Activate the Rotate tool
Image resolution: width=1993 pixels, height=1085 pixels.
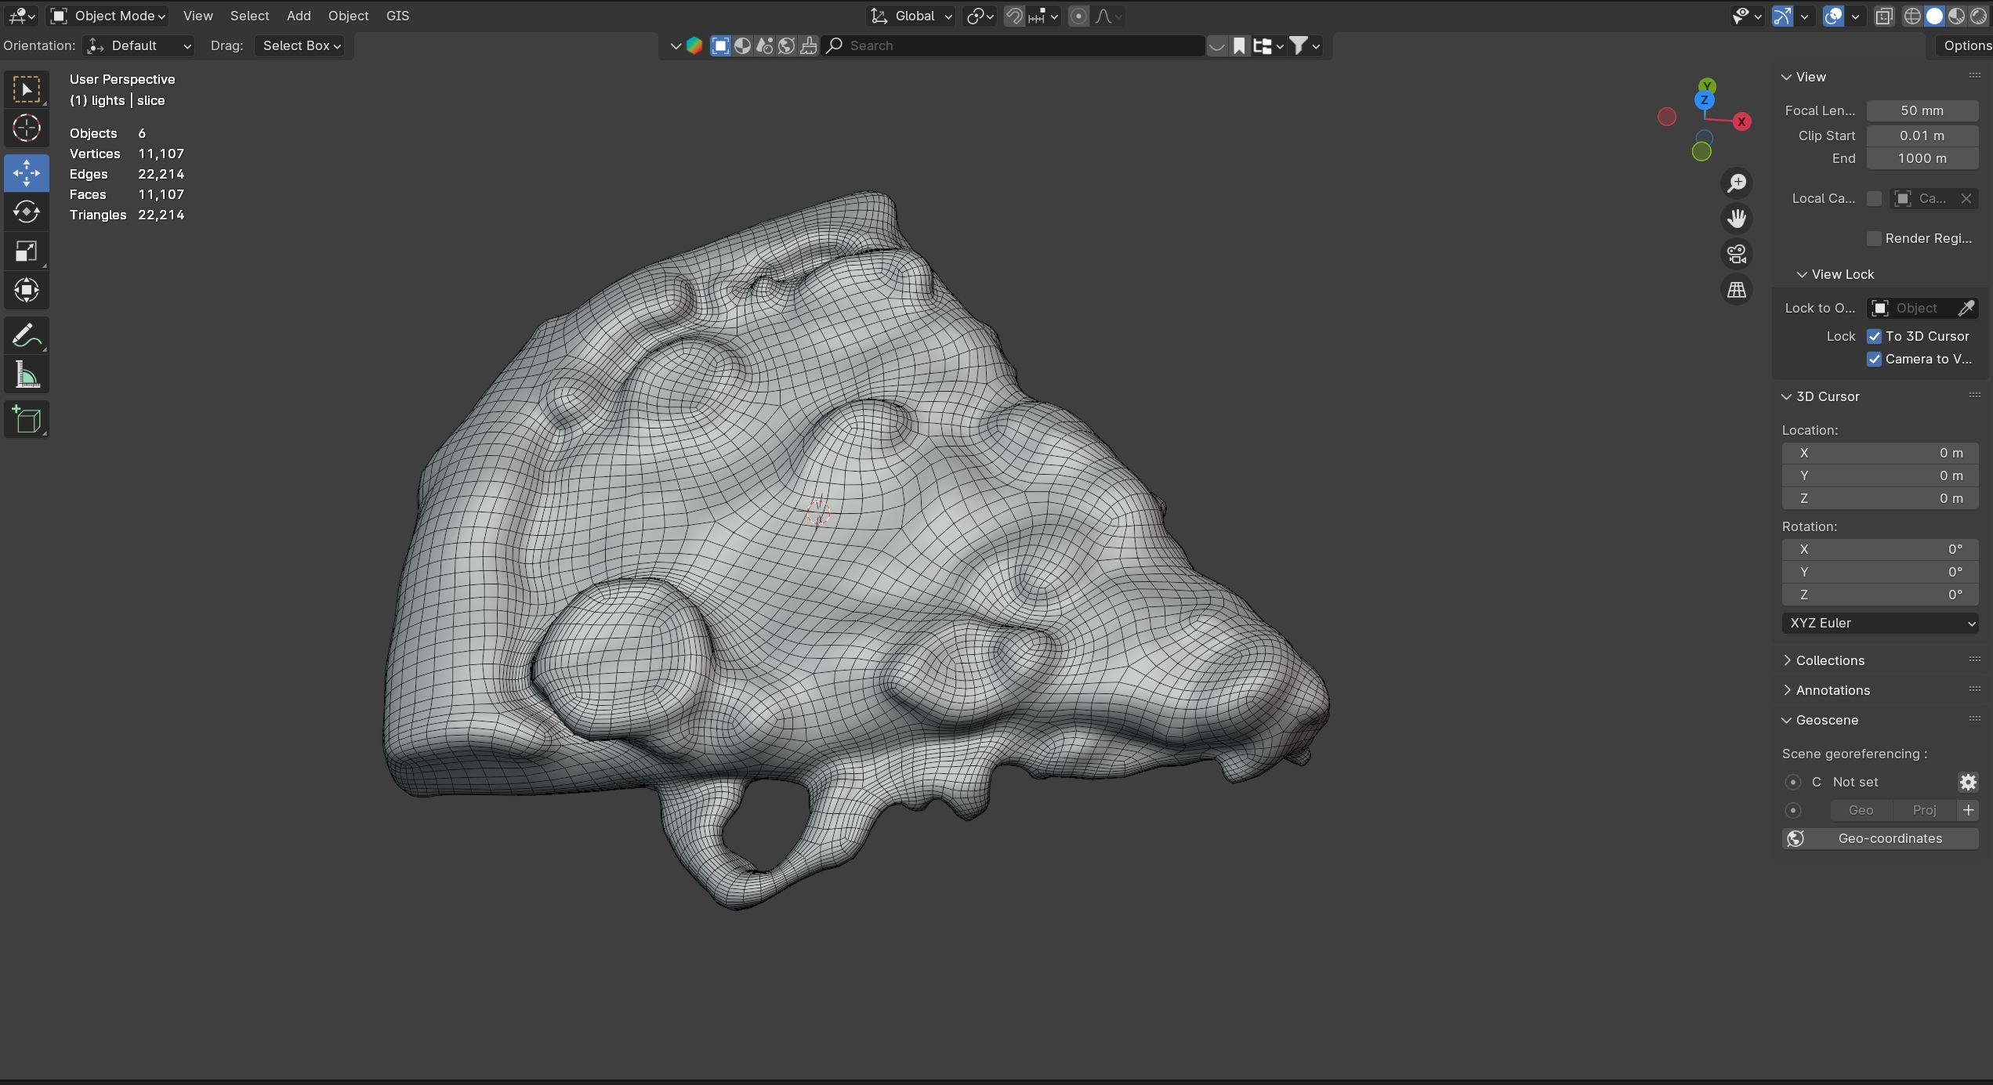[x=27, y=212]
